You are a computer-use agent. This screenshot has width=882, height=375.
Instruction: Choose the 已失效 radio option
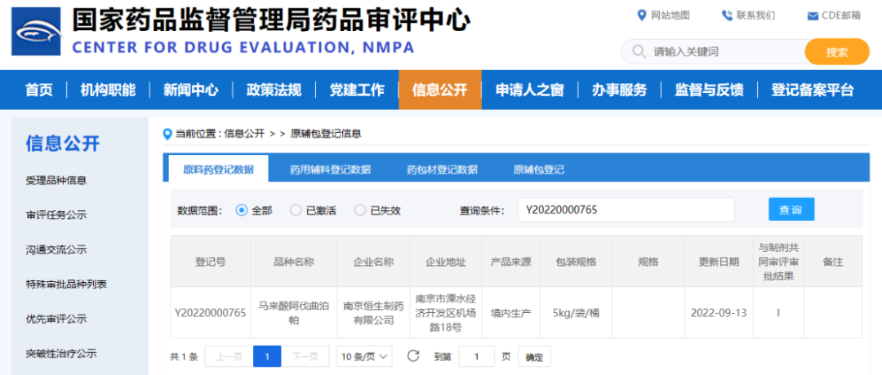tap(360, 210)
